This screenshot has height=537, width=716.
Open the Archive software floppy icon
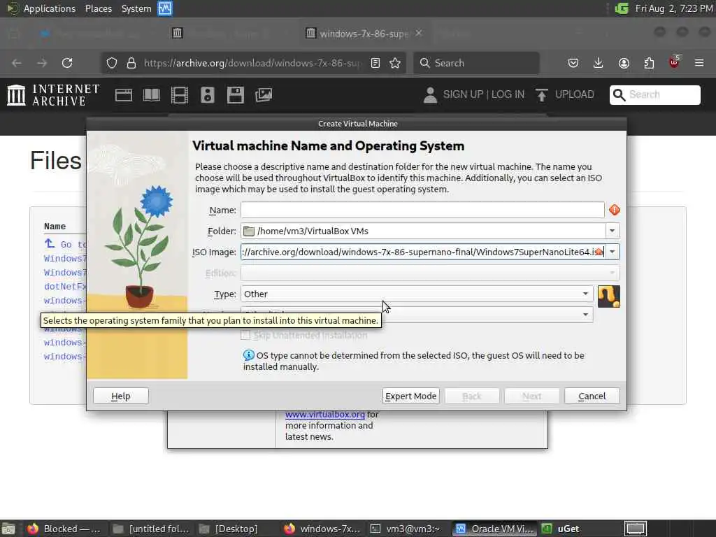[x=236, y=95]
